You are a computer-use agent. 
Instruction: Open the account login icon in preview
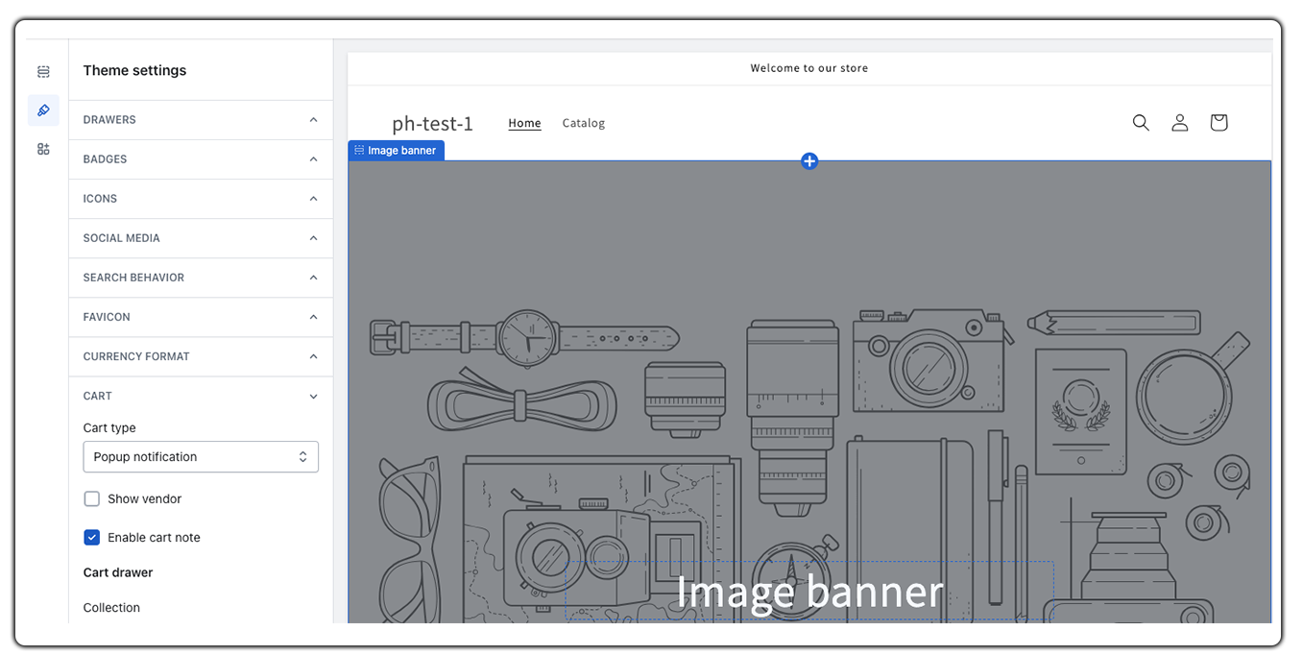pos(1180,123)
